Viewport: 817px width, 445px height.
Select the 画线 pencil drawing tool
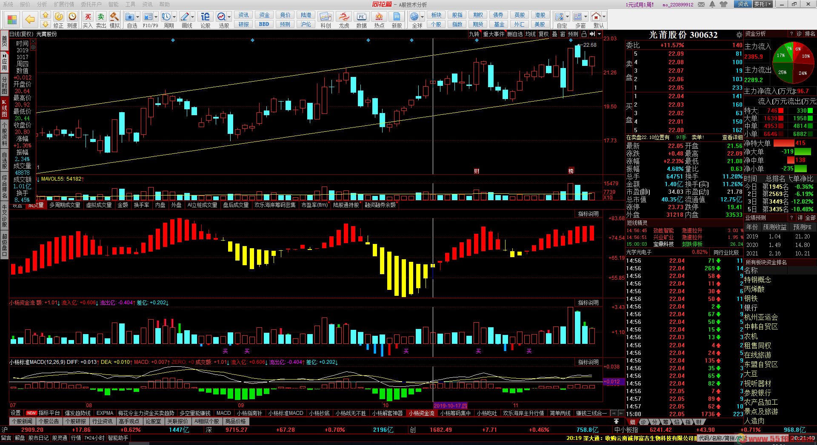click(x=185, y=17)
